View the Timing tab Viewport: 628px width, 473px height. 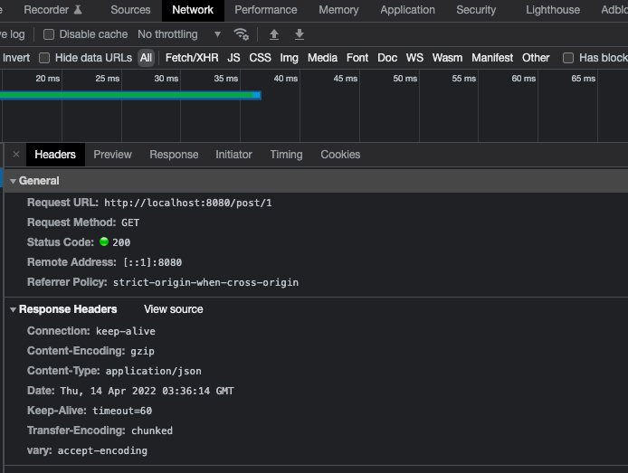coord(286,155)
